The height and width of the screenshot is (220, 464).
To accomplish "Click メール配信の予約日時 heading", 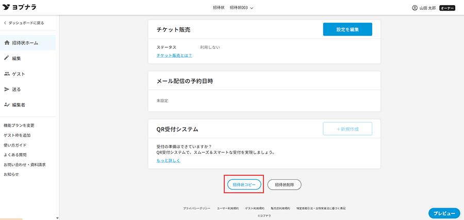I will click(x=185, y=81).
